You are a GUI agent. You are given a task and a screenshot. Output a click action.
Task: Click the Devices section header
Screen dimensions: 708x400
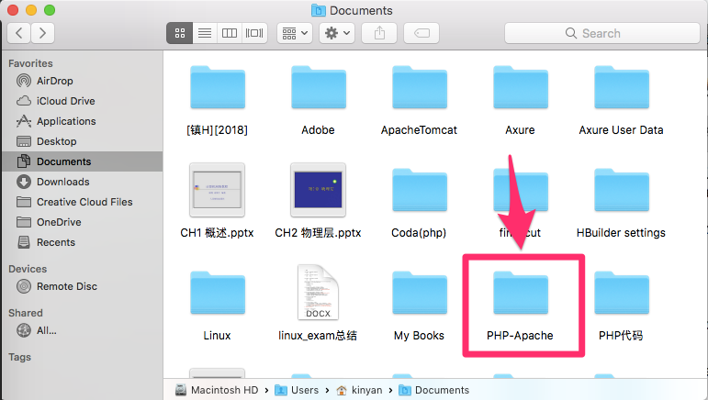28,269
